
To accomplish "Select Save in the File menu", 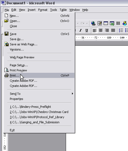I will coord(39,34).
